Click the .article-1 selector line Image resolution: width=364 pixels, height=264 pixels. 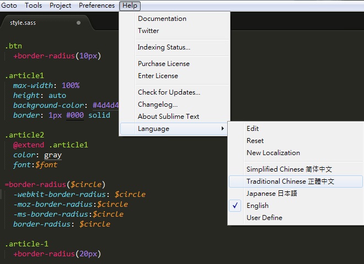coord(26,244)
